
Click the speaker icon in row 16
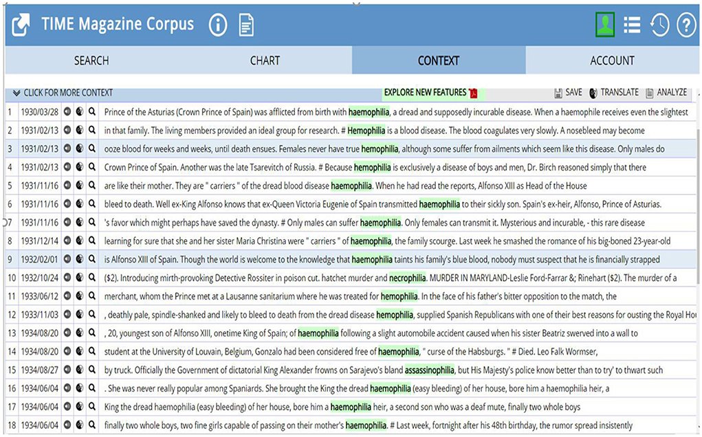tap(67, 388)
